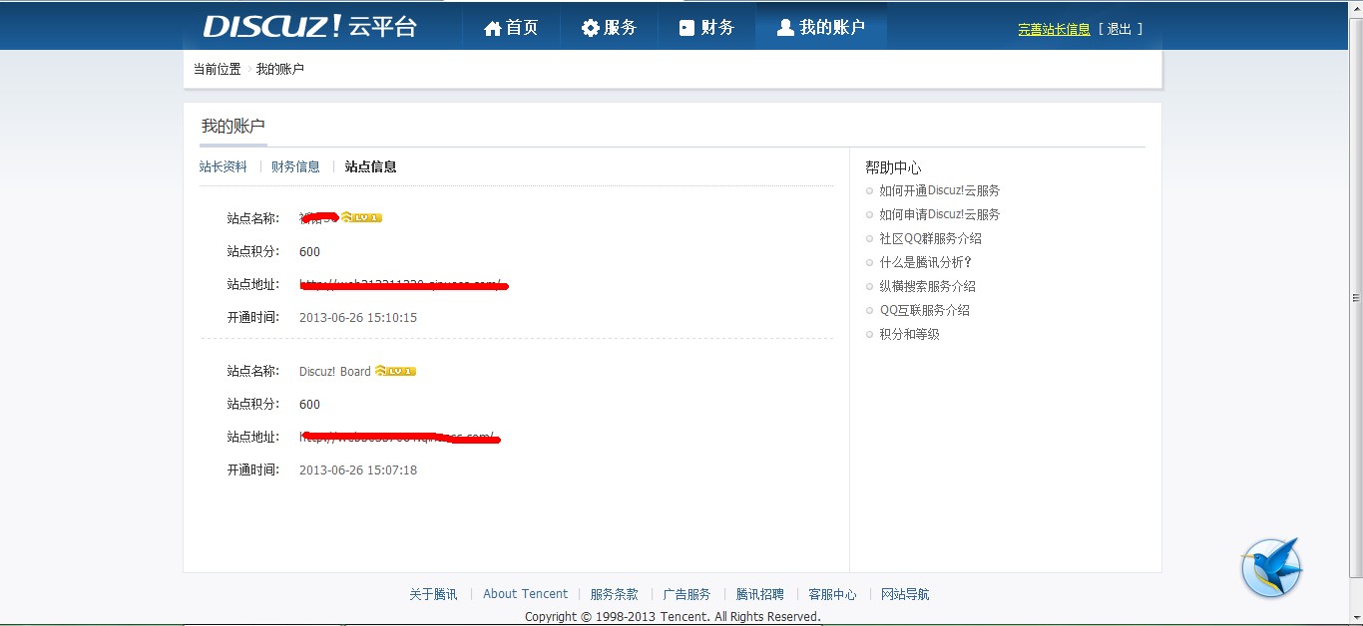1363x626 pixels.
Task: Open help article 如何开通Discuz!云服务
Action: (x=939, y=190)
